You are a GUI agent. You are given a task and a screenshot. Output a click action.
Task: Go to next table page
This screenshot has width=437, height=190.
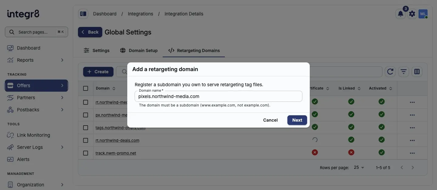413,167
